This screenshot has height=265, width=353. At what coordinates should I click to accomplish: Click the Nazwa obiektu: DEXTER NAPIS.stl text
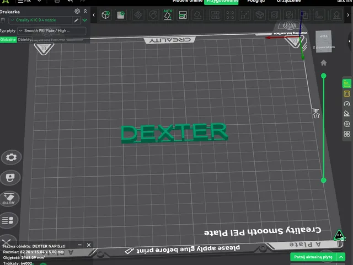[x=34, y=246]
